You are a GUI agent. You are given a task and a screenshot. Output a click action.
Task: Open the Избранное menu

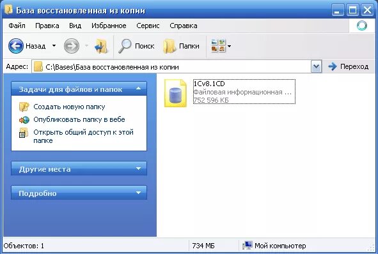coord(109,26)
